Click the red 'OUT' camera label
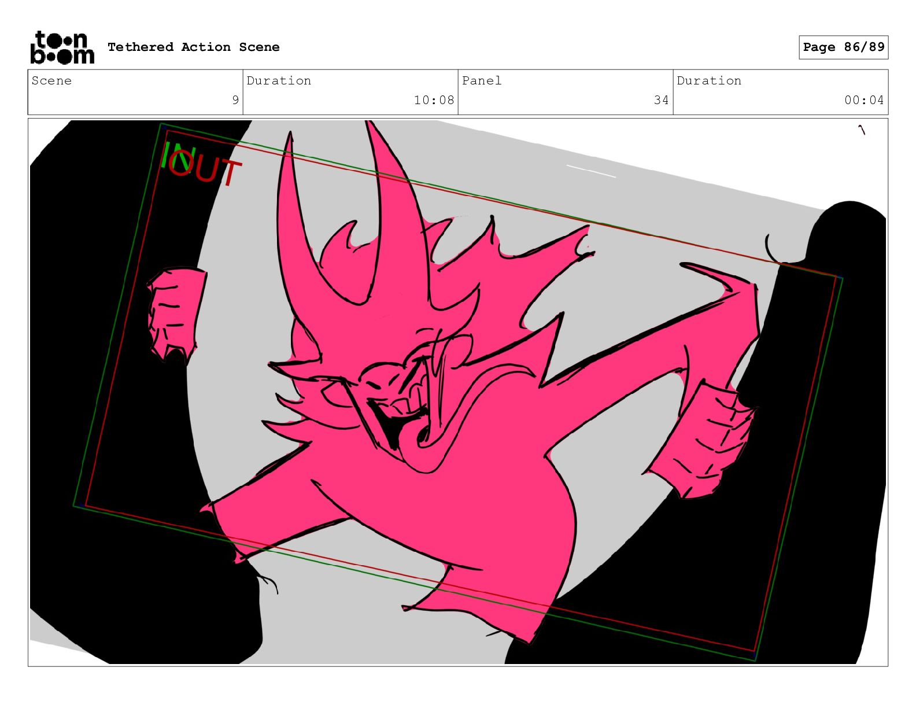The height and width of the screenshot is (708, 916). coord(205,168)
